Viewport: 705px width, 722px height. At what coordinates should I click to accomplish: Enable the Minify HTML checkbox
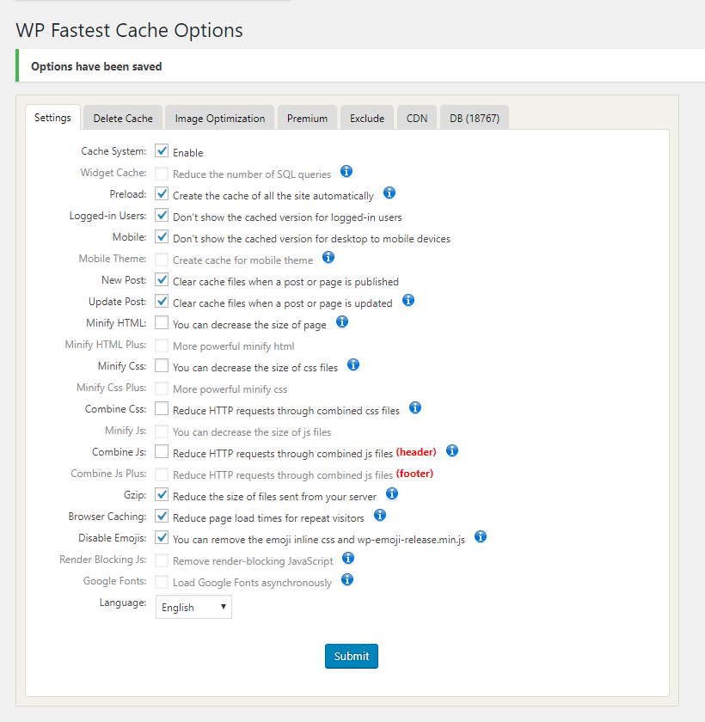162,323
